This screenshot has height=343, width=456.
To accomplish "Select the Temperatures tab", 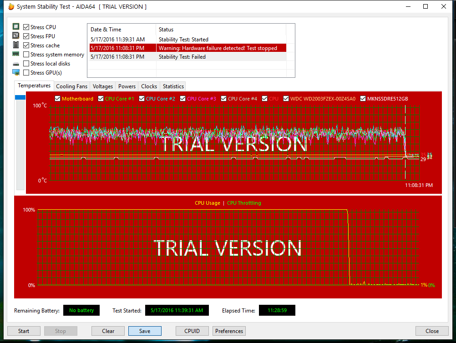I will 34,86.
